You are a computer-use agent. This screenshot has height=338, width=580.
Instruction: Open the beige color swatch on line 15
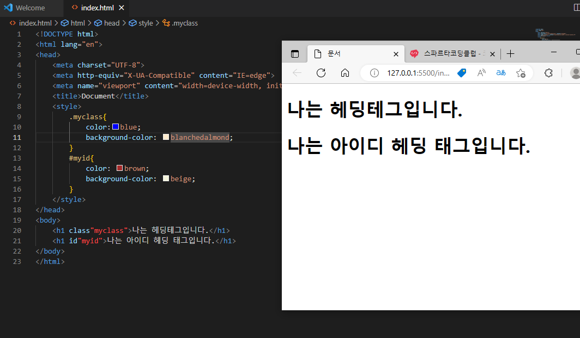click(x=166, y=179)
